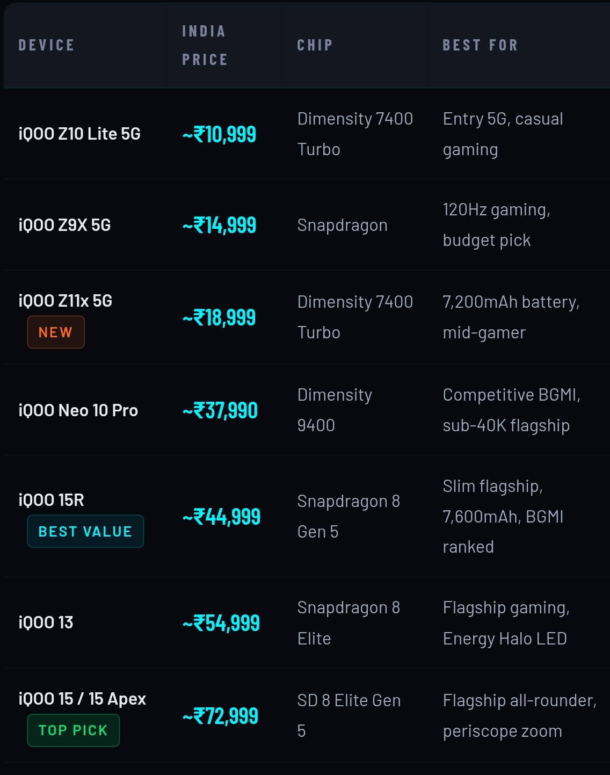Image resolution: width=610 pixels, height=775 pixels.
Task: Click the INDIA PRICE column header
Action: click(205, 45)
